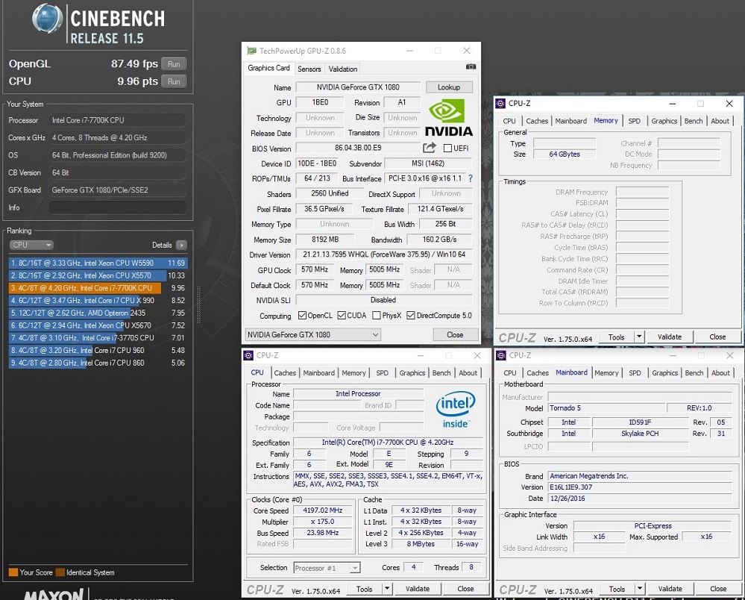
Task: Run the OpenGL benchmark
Action: (x=174, y=64)
